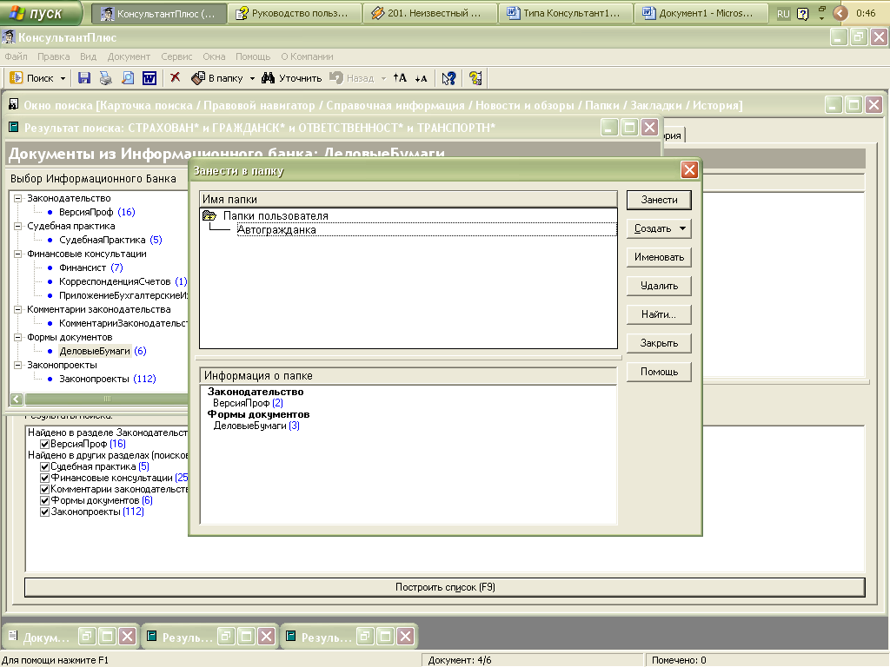Open the О Компании menu
The image size is (890, 667).
click(307, 56)
